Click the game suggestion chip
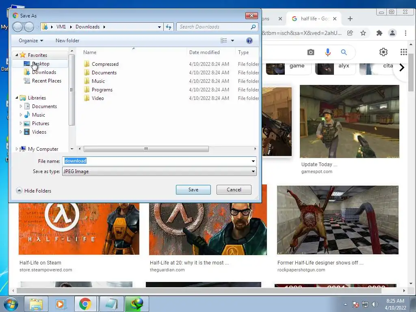The image size is (416, 312). click(x=288, y=68)
